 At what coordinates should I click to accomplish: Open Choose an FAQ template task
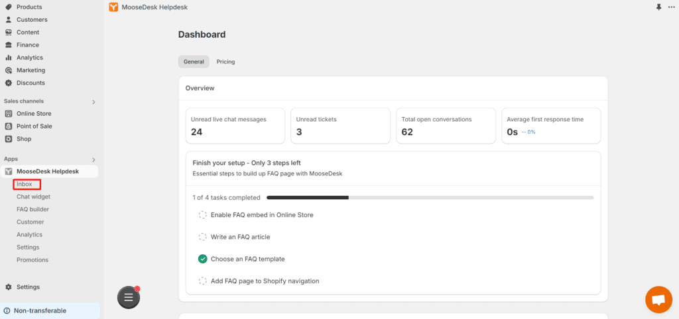(x=248, y=259)
